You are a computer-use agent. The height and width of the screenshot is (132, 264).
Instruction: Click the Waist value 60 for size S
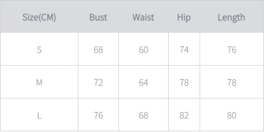coord(143,50)
